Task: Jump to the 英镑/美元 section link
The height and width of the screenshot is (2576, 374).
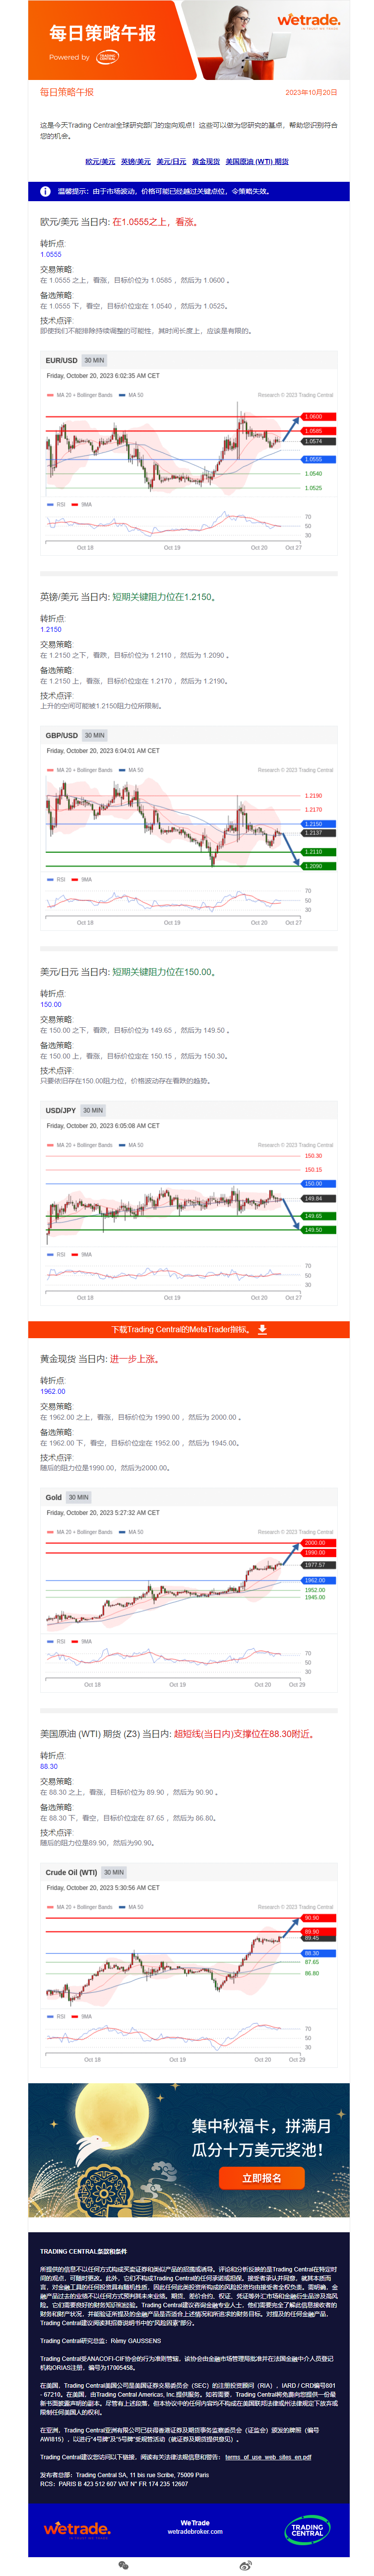Action: [x=135, y=161]
